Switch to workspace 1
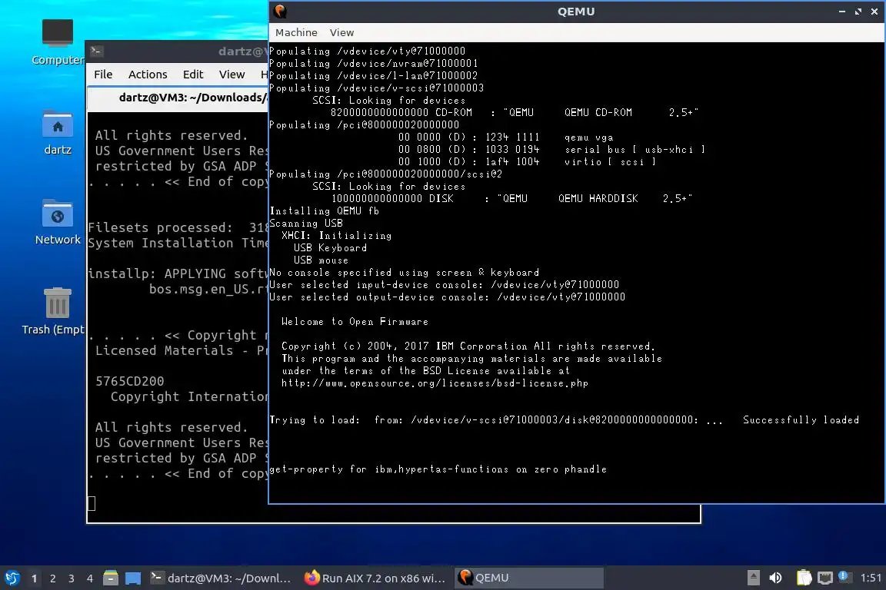The image size is (886, 590). click(35, 578)
